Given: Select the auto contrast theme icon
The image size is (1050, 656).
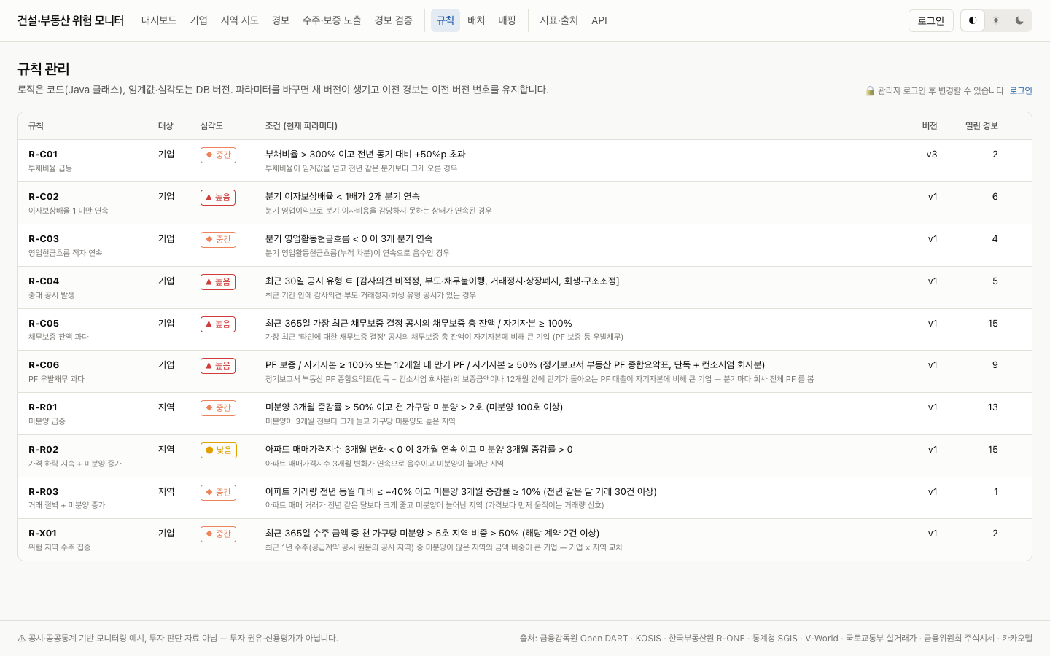Looking at the screenshot, I should [x=973, y=20].
